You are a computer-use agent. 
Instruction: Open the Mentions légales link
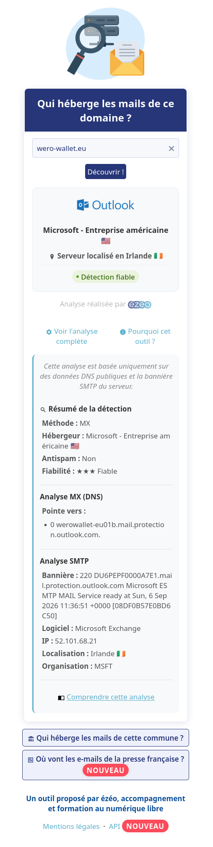[x=71, y=826]
